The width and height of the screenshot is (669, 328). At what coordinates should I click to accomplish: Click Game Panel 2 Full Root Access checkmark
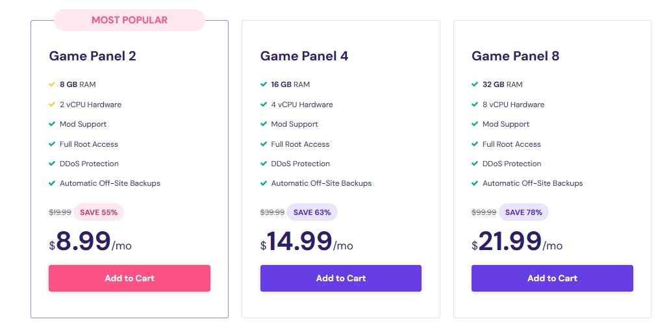(x=52, y=144)
